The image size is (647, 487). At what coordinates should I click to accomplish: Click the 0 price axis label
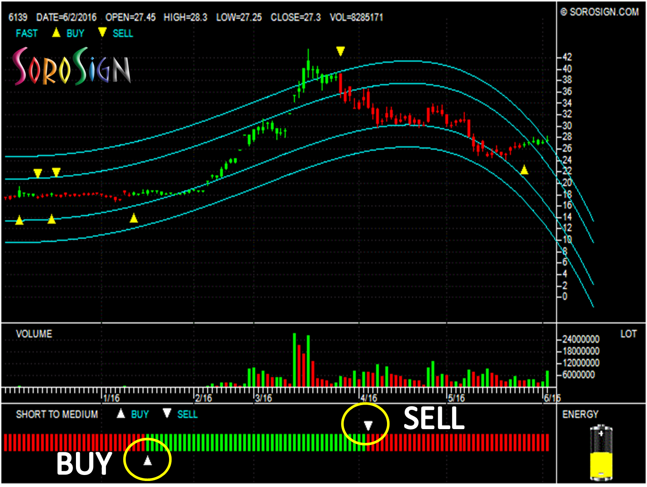point(564,296)
